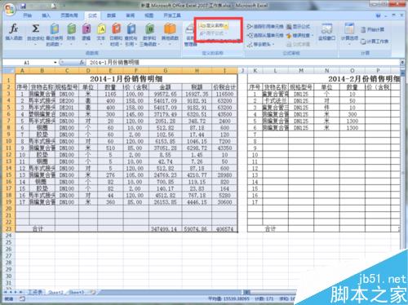Open the Financial functions green book icon
The width and height of the screenshot is (408, 305).
(71, 29)
